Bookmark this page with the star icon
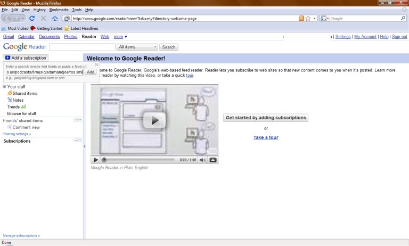This screenshot has width=409, height=246. (x=308, y=18)
